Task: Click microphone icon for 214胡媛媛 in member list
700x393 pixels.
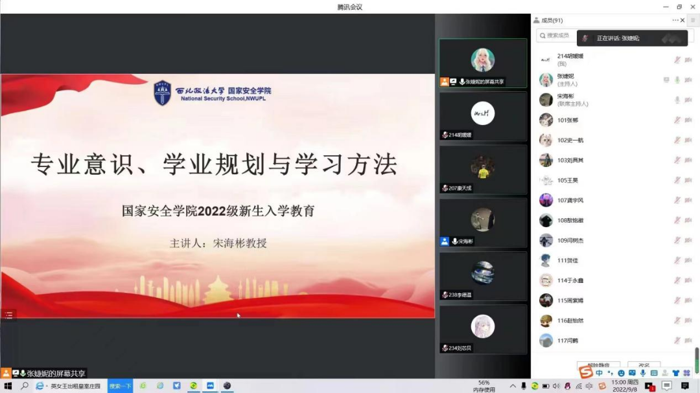Action: 677,60
